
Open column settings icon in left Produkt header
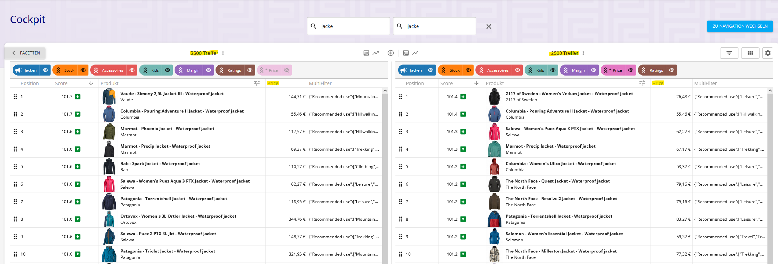point(257,84)
